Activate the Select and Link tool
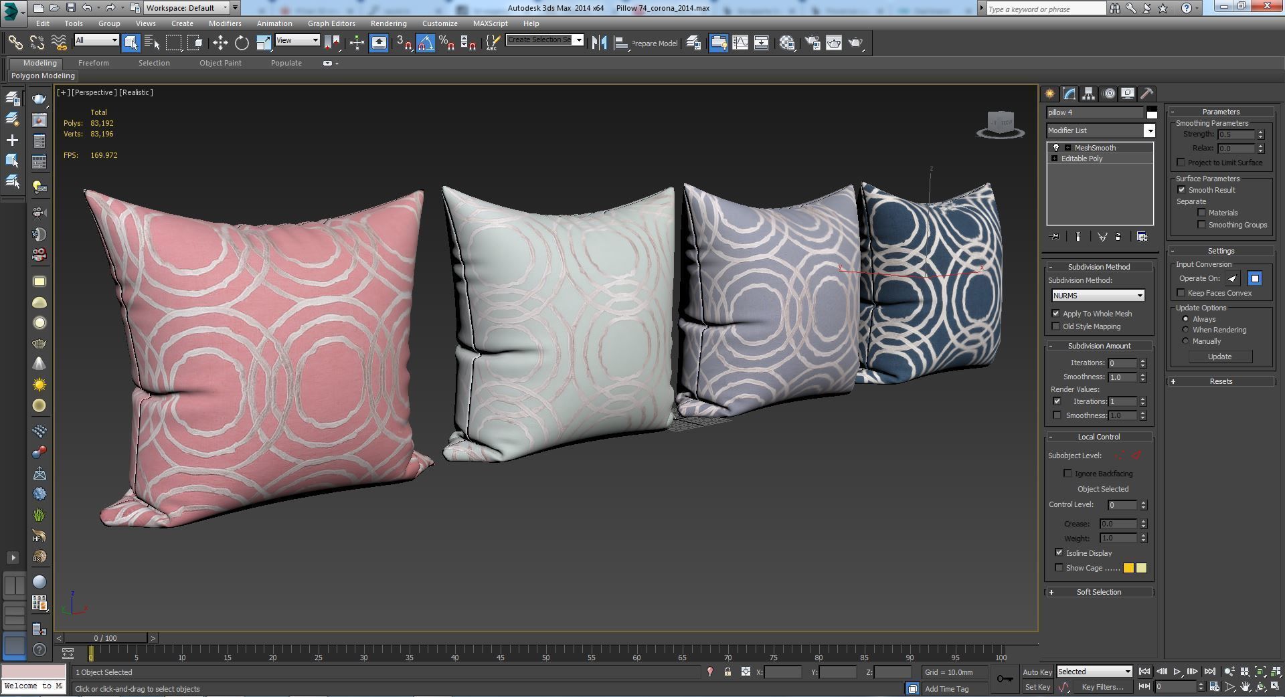This screenshot has height=697, width=1285. click(x=15, y=43)
